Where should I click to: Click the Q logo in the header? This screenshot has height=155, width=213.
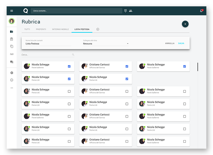tap(25, 11)
